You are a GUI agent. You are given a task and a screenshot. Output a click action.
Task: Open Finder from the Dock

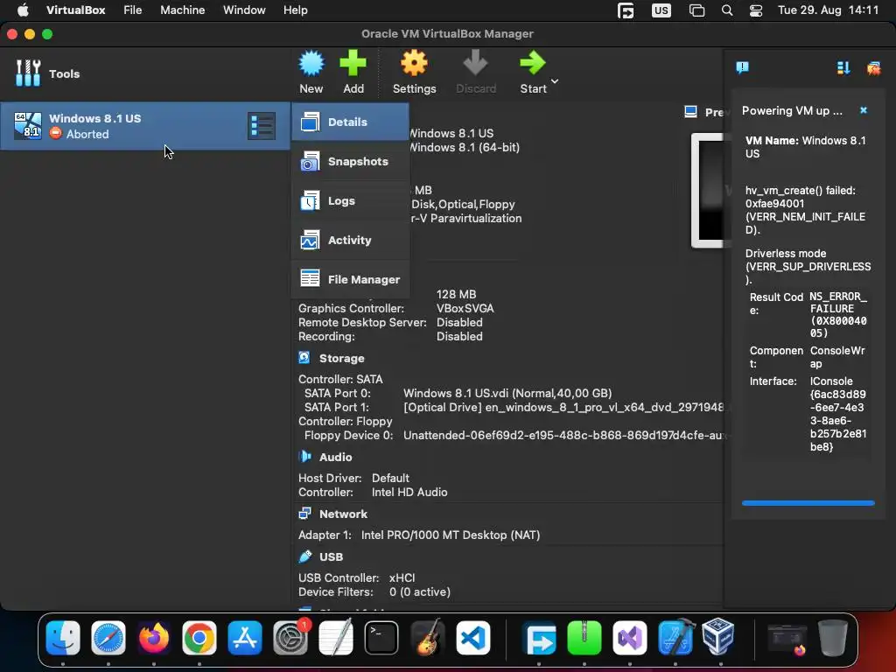63,638
